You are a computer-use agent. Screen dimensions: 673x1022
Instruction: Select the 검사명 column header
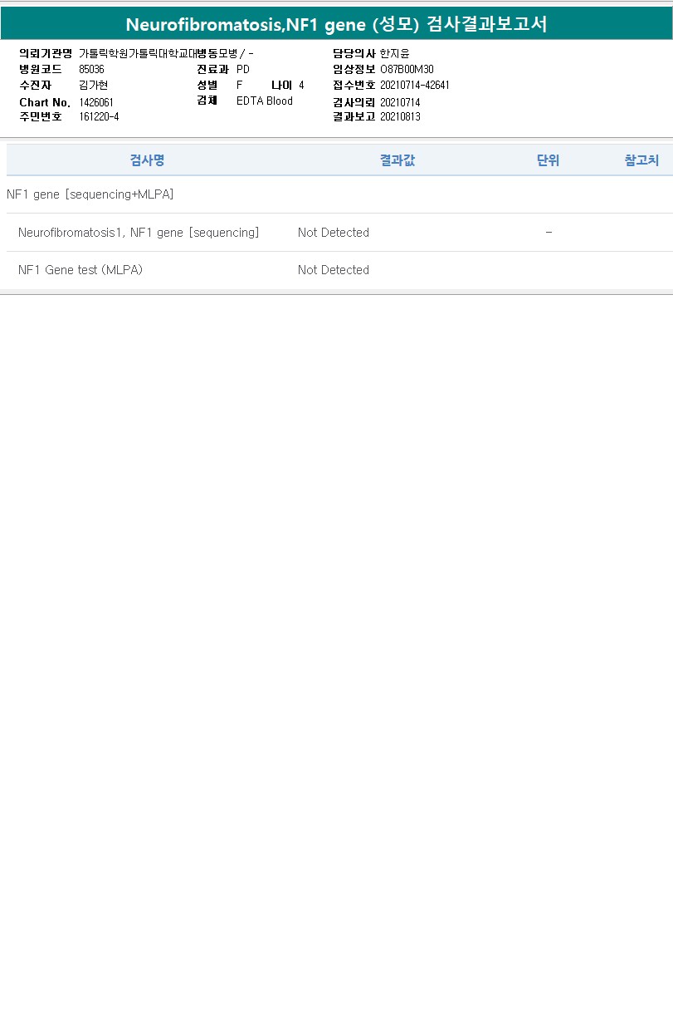[x=148, y=160]
